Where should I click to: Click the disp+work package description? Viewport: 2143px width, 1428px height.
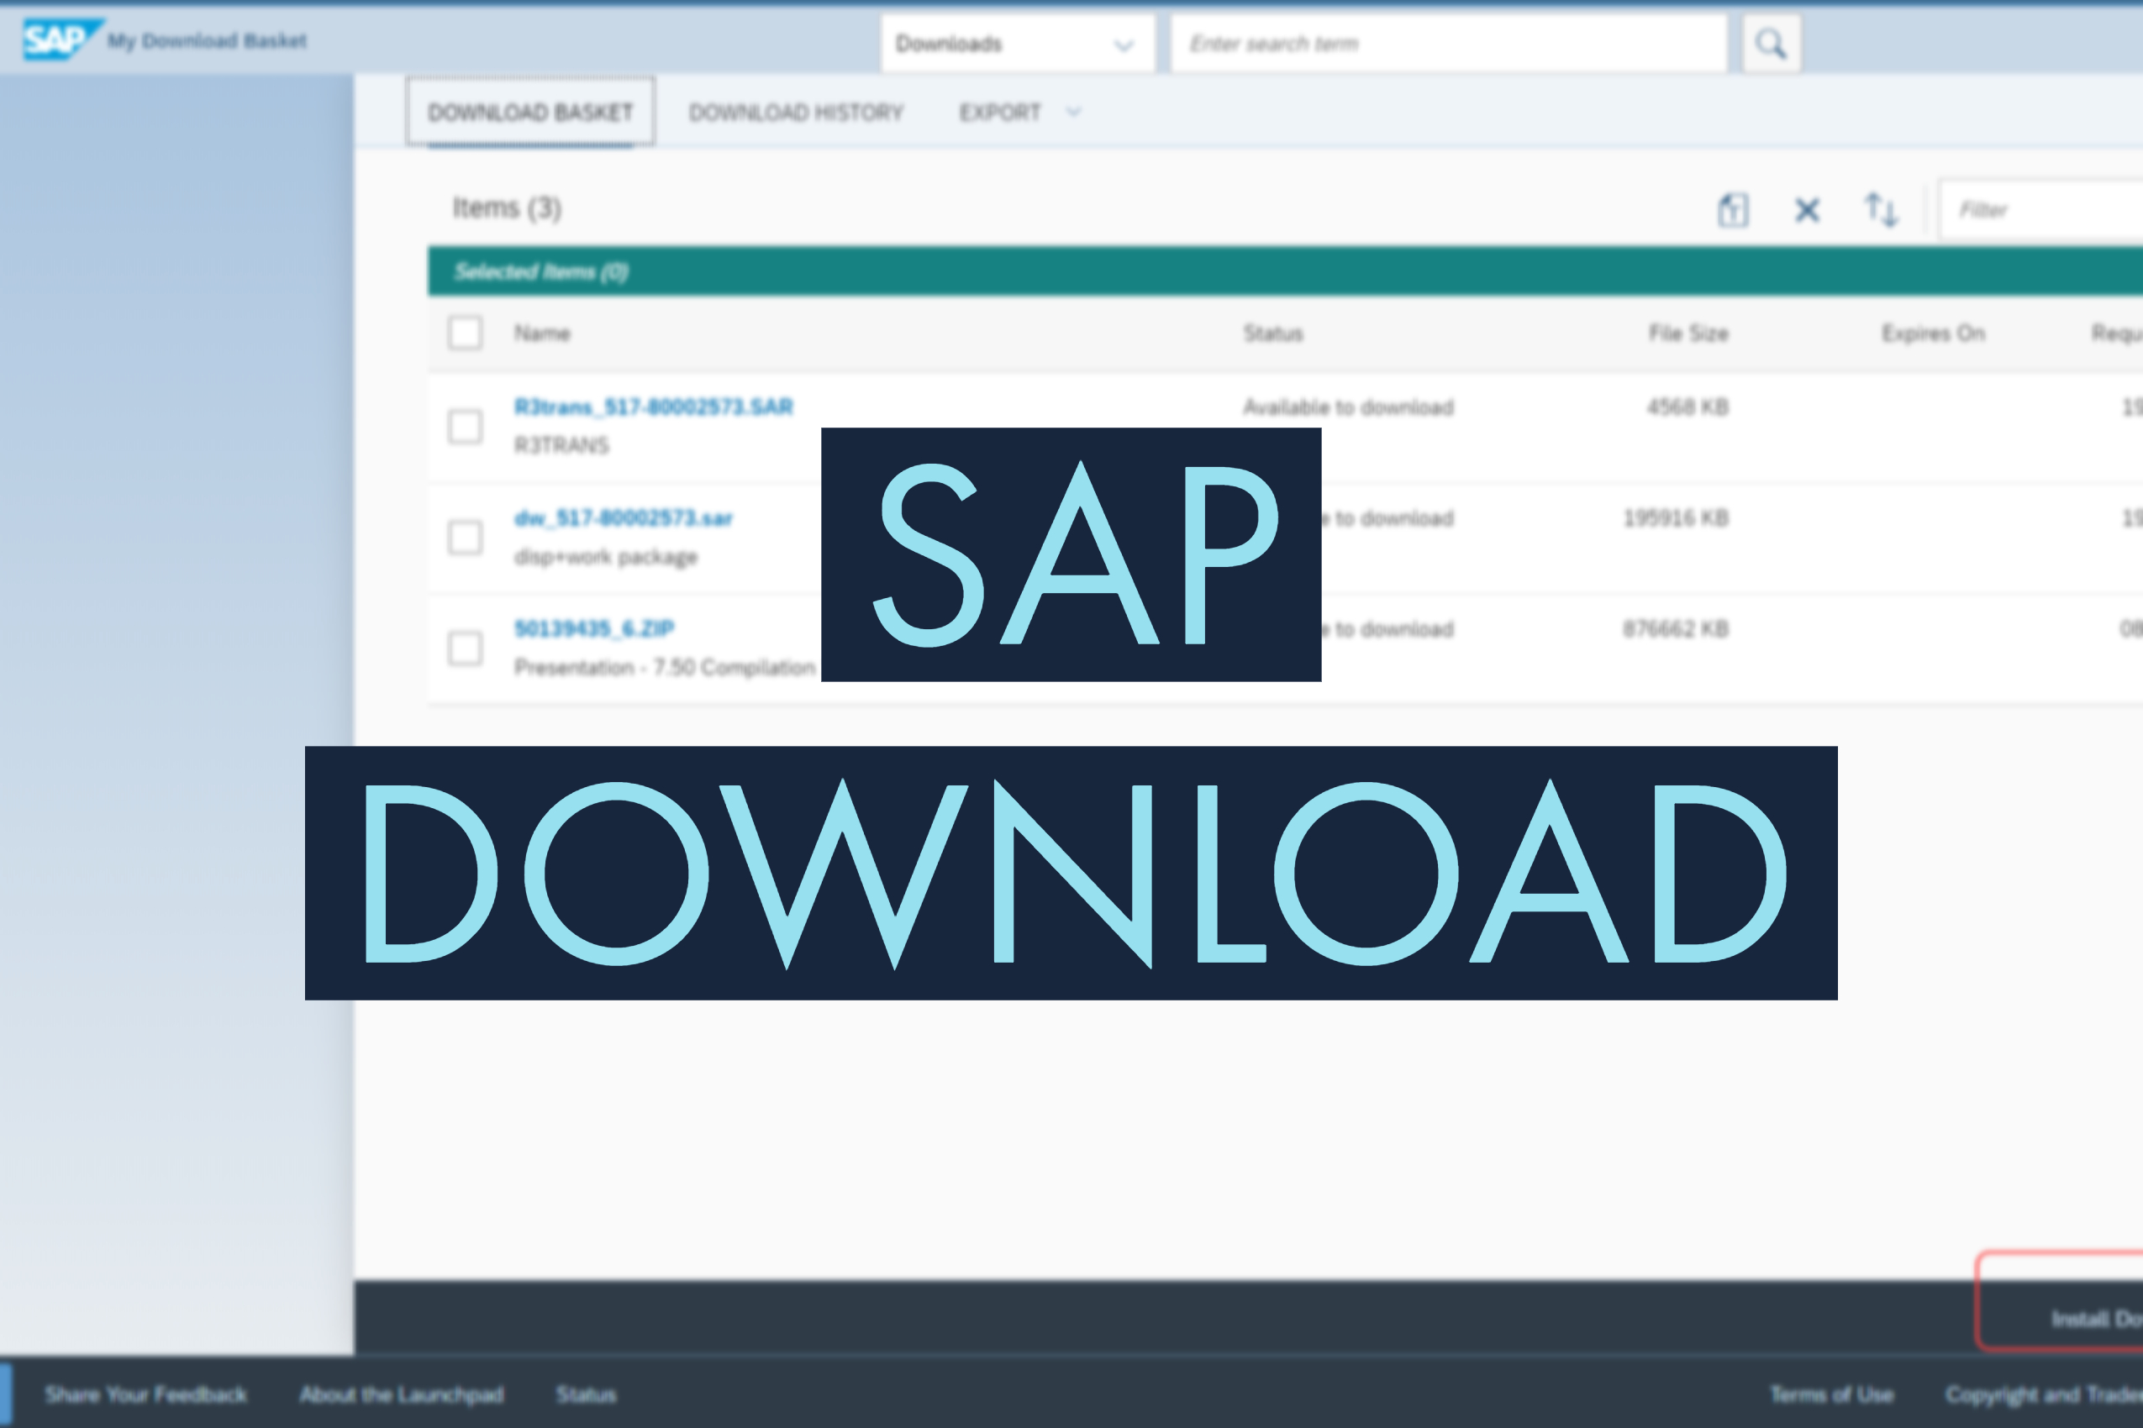click(x=606, y=556)
